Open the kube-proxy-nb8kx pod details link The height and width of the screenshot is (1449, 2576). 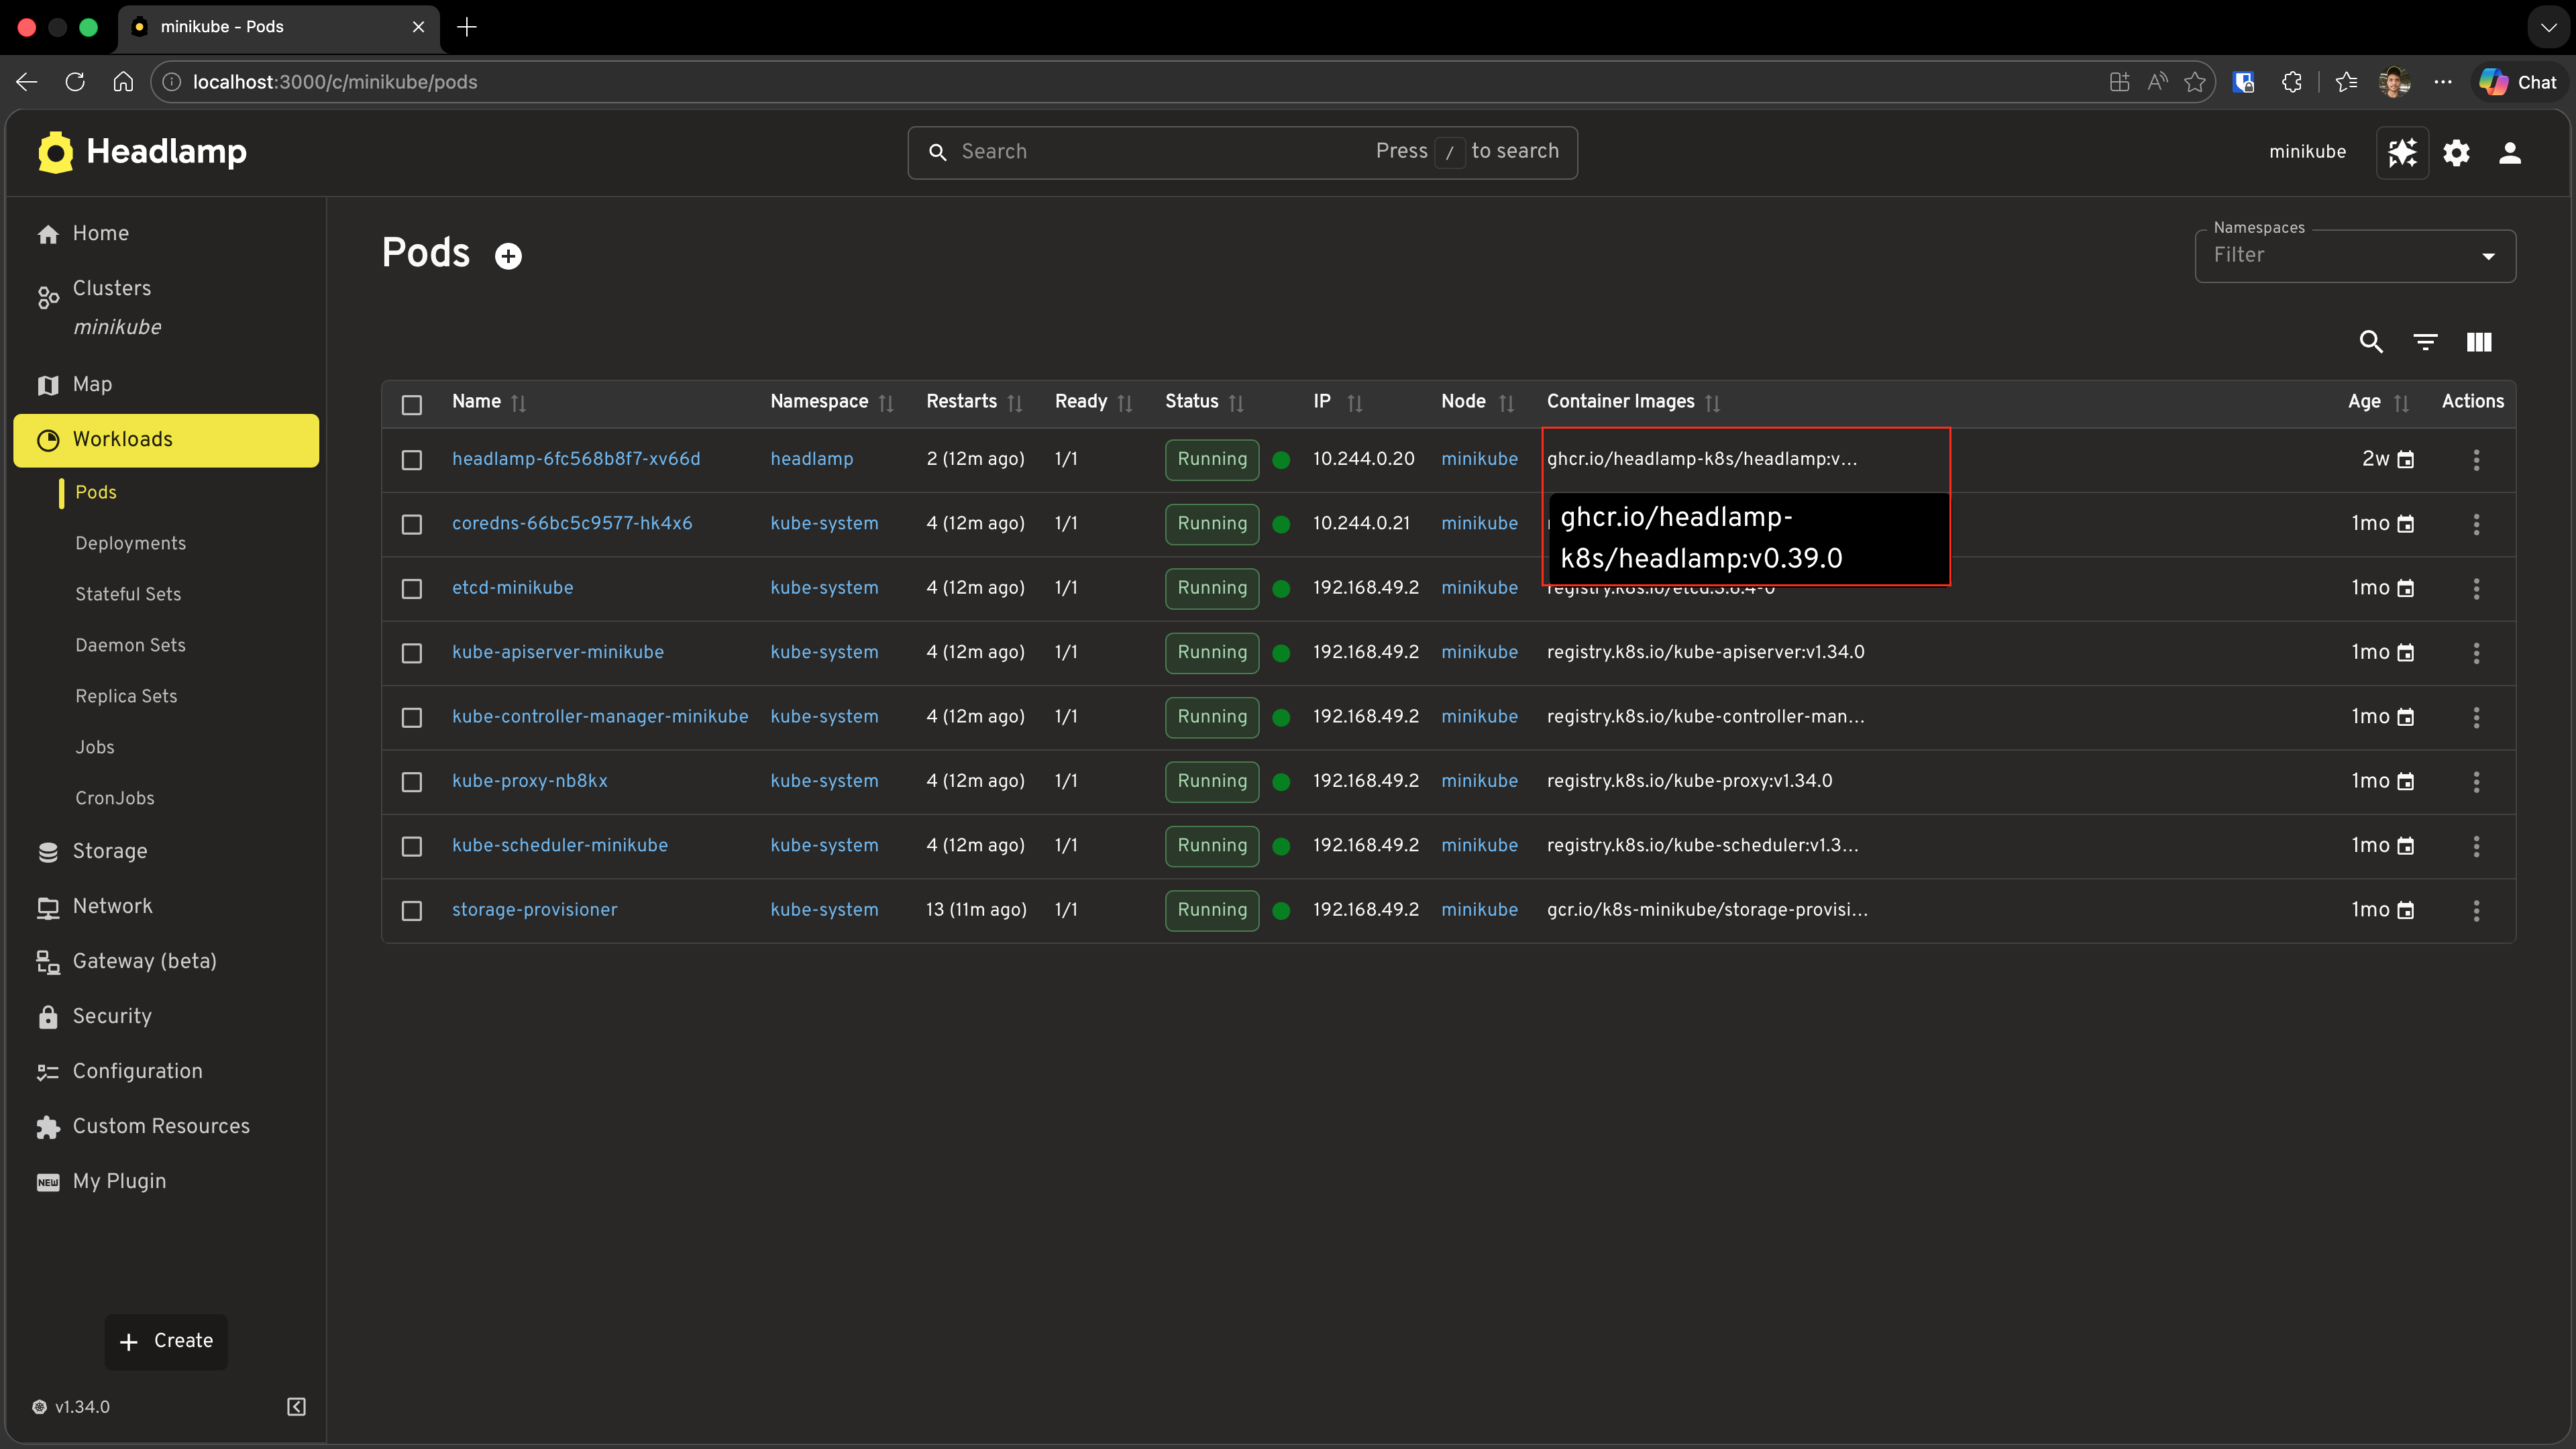(x=529, y=781)
